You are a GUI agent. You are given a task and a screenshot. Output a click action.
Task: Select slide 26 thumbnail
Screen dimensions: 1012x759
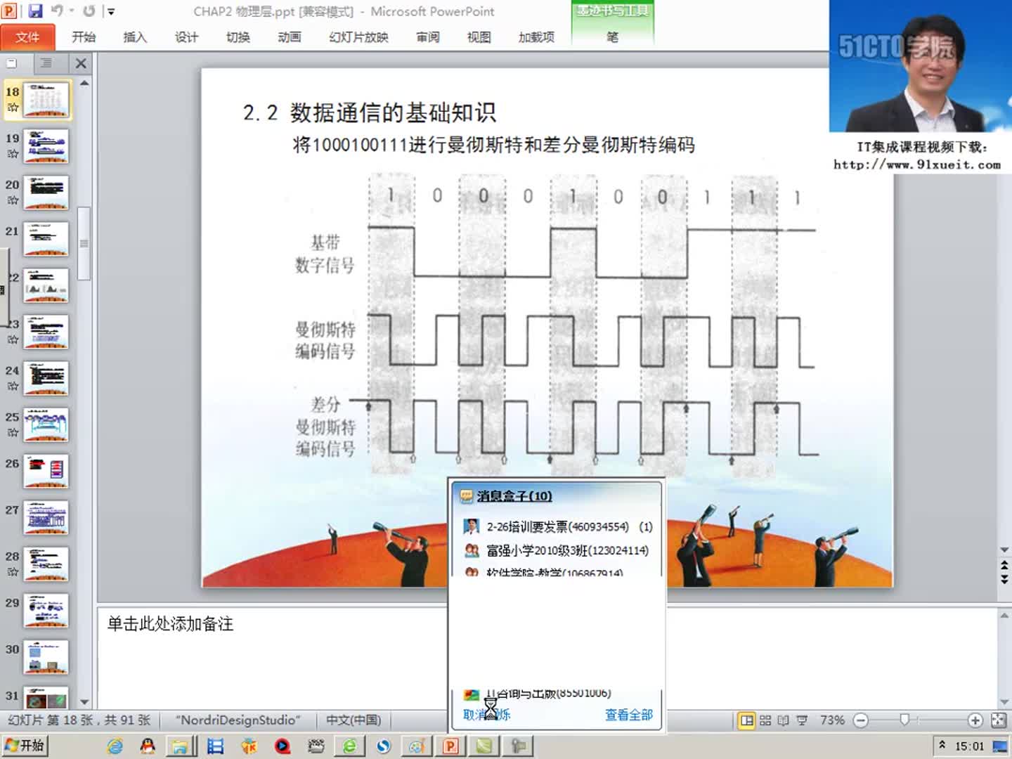46,471
